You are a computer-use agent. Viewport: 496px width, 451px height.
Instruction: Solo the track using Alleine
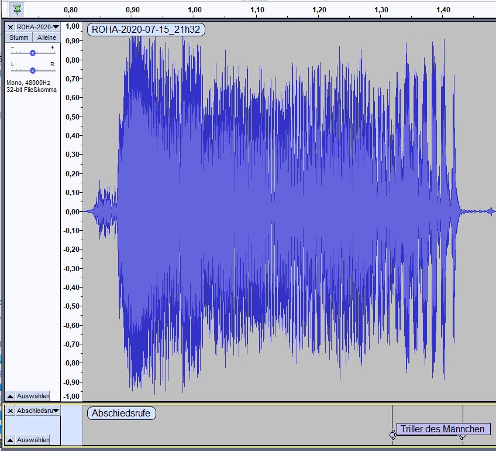click(x=46, y=37)
